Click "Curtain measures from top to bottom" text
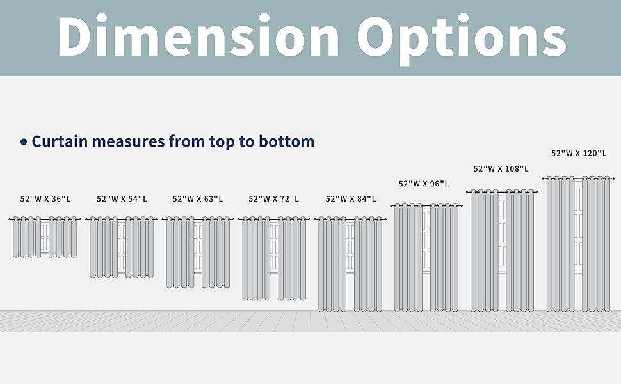The width and height of the screenshot is (621, 384). tap(173, 141)
